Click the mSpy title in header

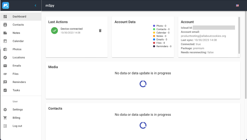[x=50, y=6]
